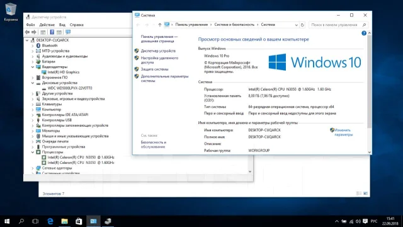Click the blue help question mark in System window
Image resolution: width=403 pixels, height=227 pixels.
tap(364, 33)
